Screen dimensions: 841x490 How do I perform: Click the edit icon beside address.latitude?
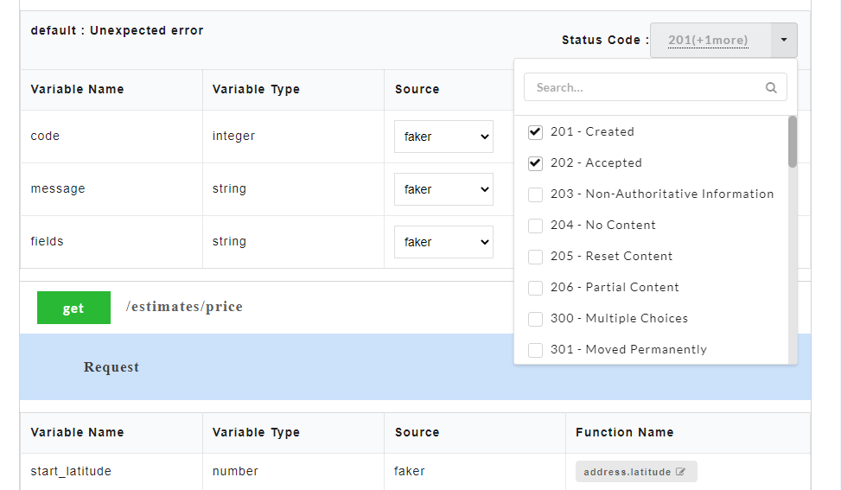click(x=680, y=472)
